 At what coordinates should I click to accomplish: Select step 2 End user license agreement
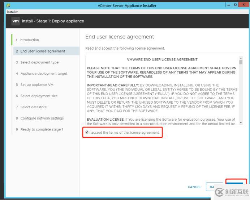point(46,51)
